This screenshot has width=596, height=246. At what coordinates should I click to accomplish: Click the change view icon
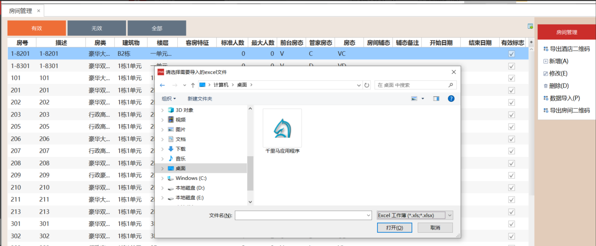click(x=414, y=99)
